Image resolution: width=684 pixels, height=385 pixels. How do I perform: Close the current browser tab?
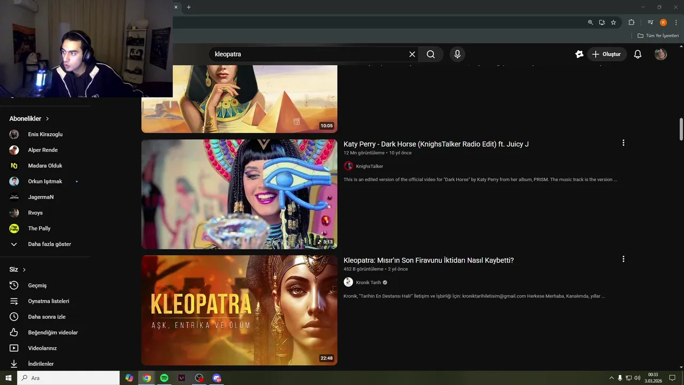click(176, 7)
